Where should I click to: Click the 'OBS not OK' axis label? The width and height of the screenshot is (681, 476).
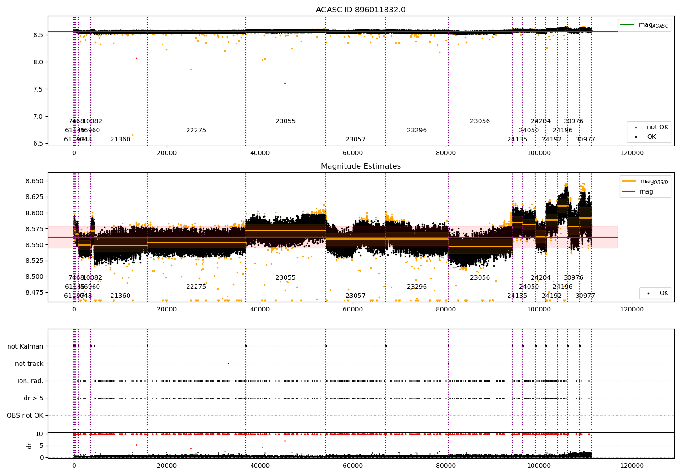click(x=25, y=415)
